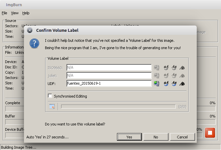Stop the operation with red stop button

point(210,133)
